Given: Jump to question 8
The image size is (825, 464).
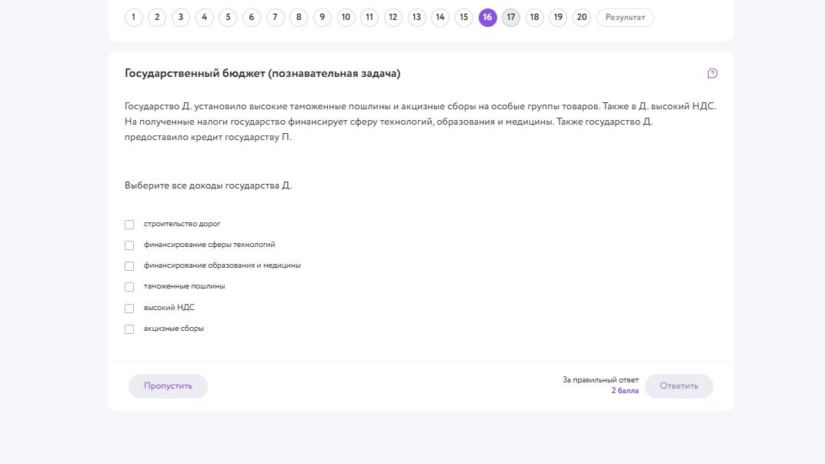Looking at the screenshot, I should 299,18.
